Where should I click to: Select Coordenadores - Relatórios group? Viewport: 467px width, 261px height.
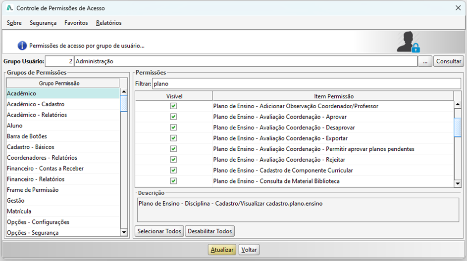tap(63, 158)
